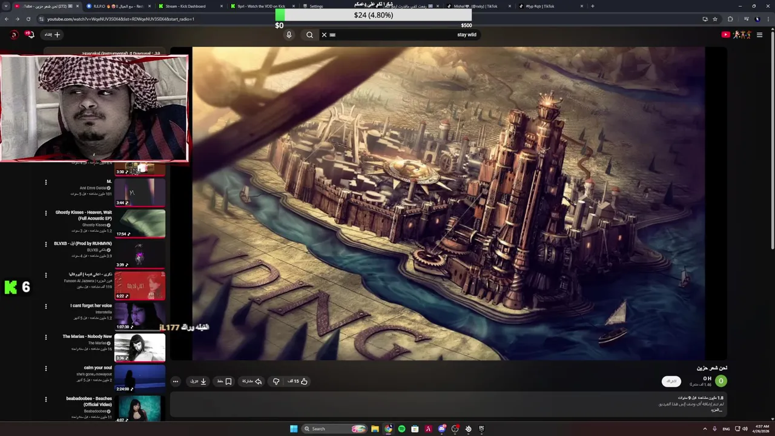Bookmark this page with star icon
Viewport: 775px width, 436px height.
(715, 19)
